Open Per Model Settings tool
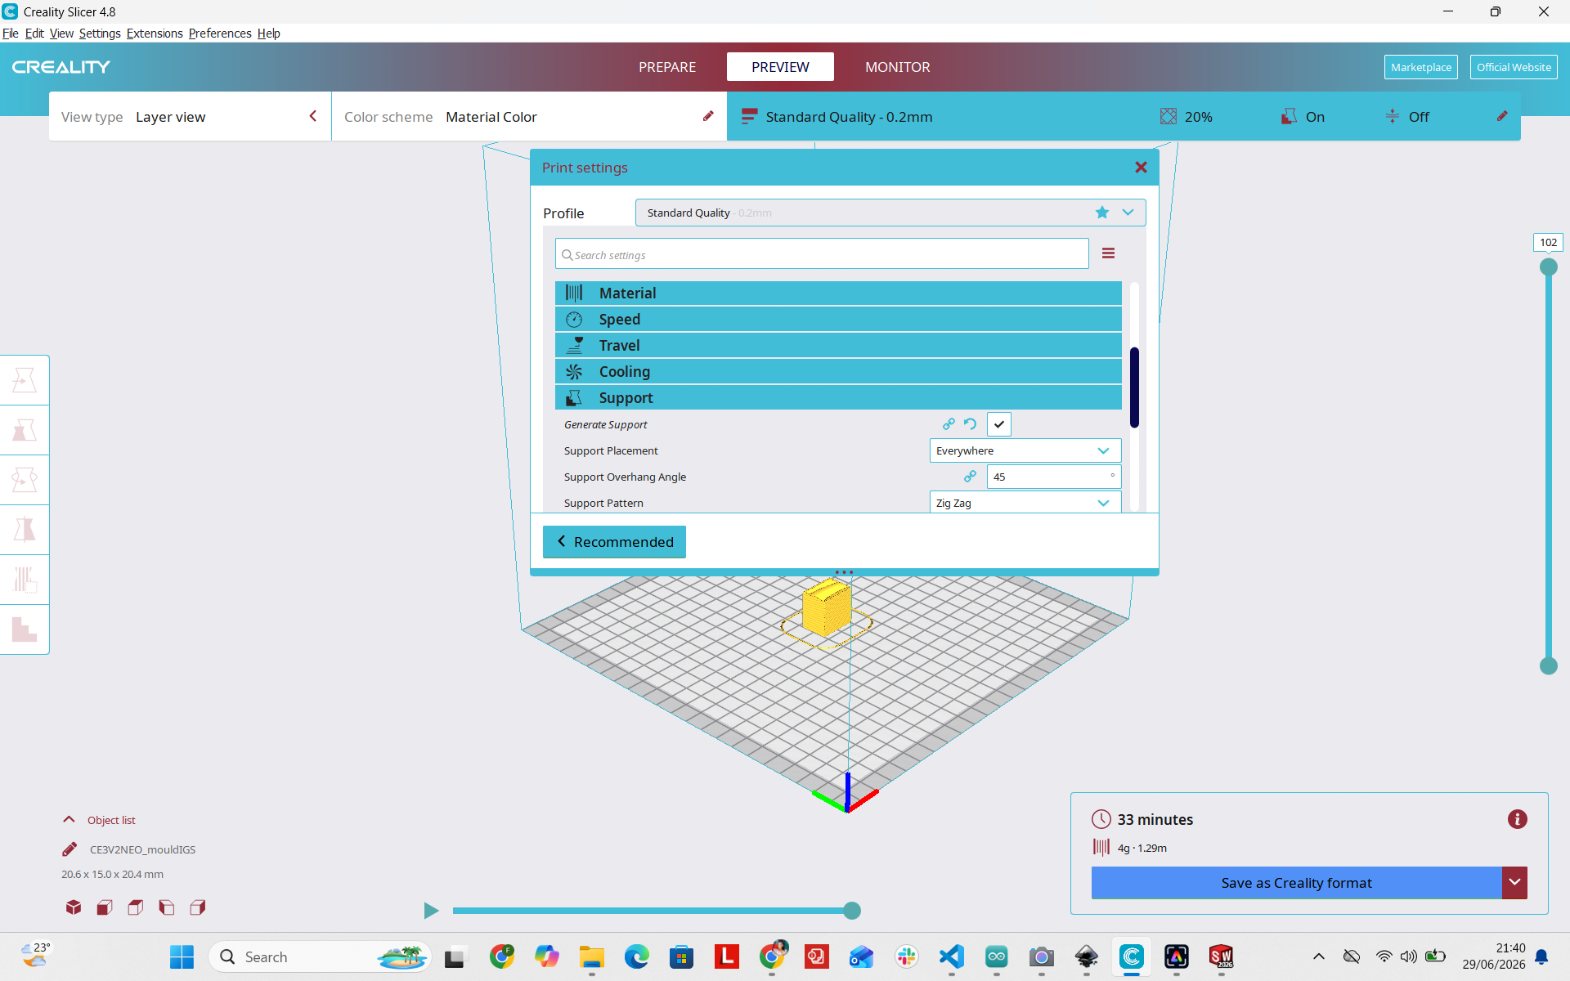The width and height of the screenshot is (1570, 981). [25, 580]
